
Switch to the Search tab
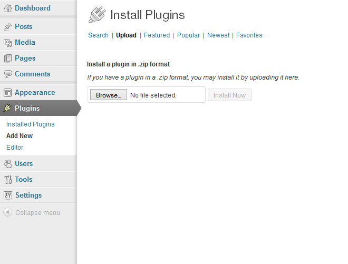click(x=98, y=35)
